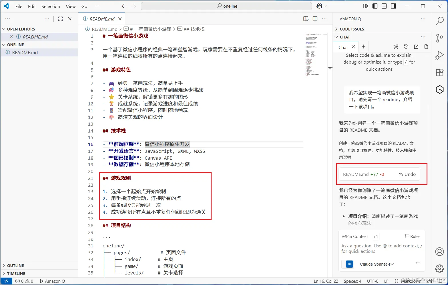This screenshot has height=285, width=448.
Task: Add a new chat tab
Action: coord(364,47)
